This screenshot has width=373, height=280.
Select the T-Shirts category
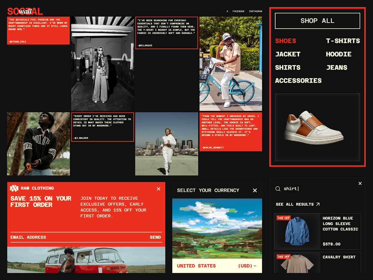pos(343,41)
